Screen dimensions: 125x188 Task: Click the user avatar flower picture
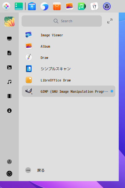(x=9, y=22)
